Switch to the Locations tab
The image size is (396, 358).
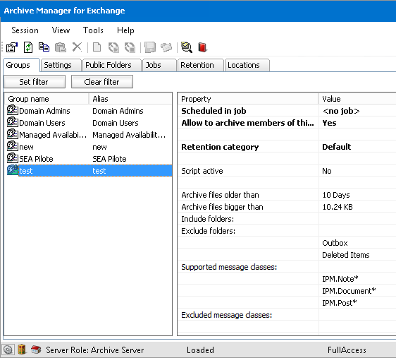coord(247,65)
